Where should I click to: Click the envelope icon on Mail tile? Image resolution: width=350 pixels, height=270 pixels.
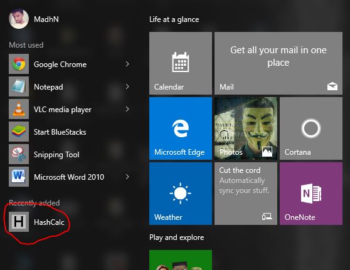click(x=332, y=86)
